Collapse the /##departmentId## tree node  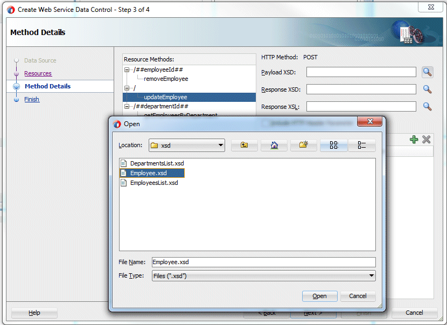[127, 106]
